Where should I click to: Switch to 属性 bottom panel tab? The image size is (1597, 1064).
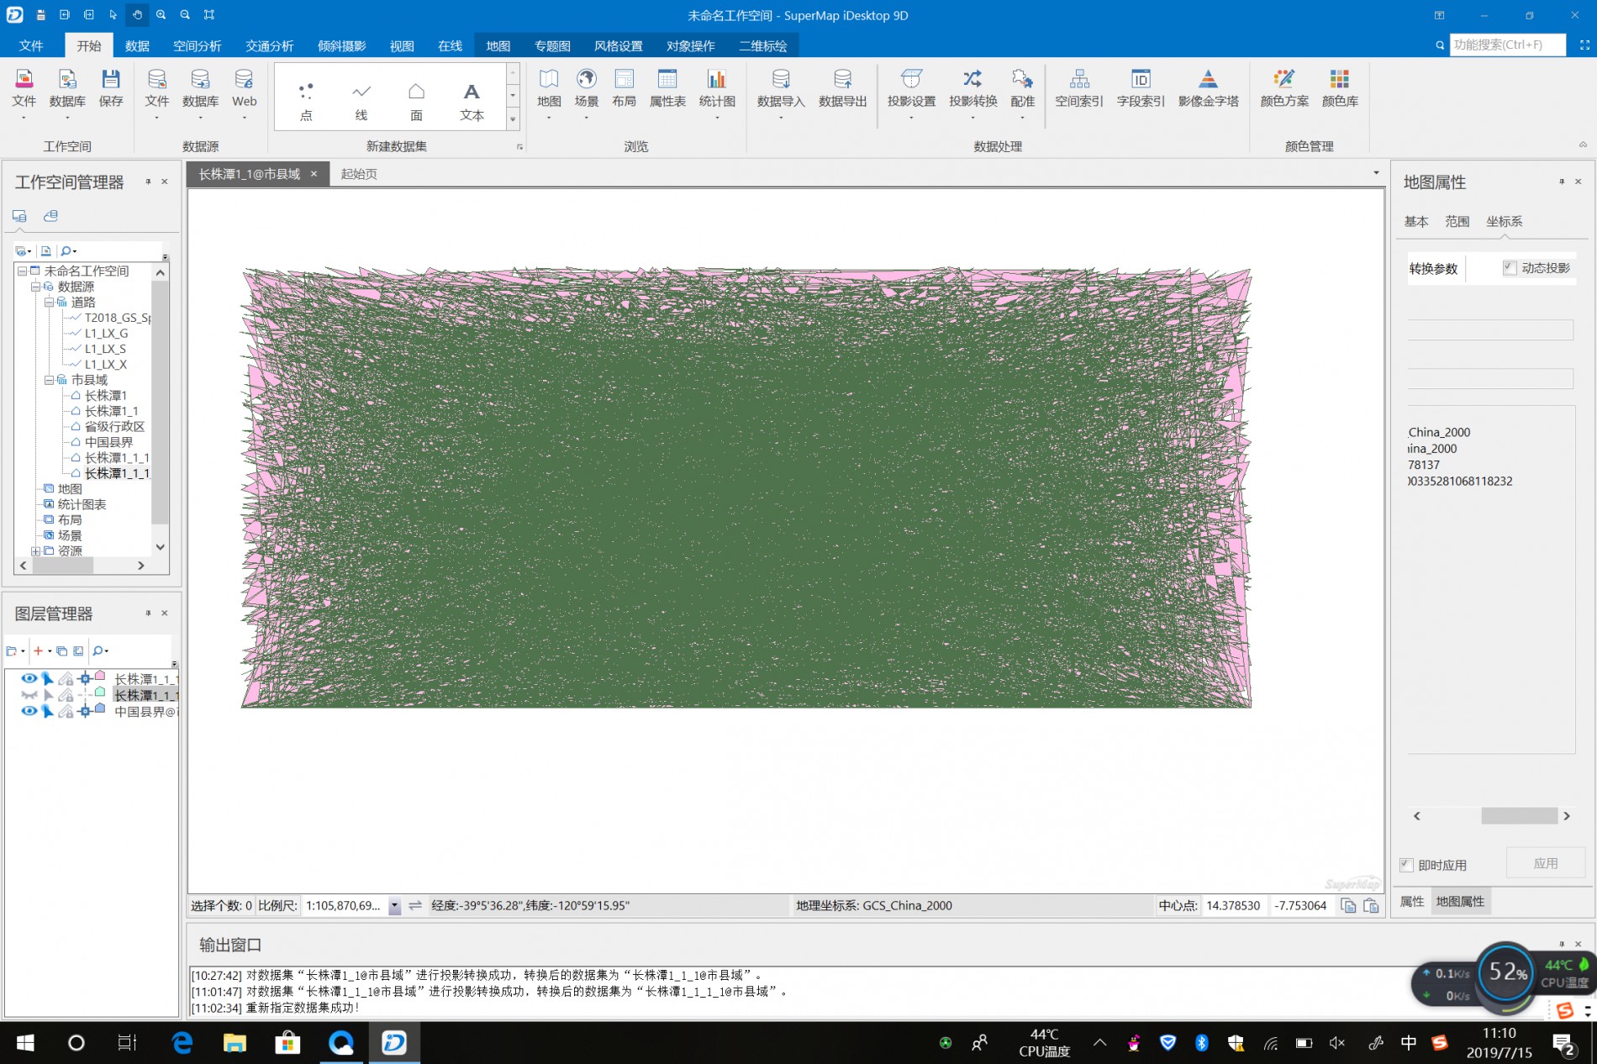(x=1412, y=901)
